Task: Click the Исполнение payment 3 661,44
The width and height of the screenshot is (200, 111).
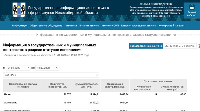Action: (x=124, y=103)
